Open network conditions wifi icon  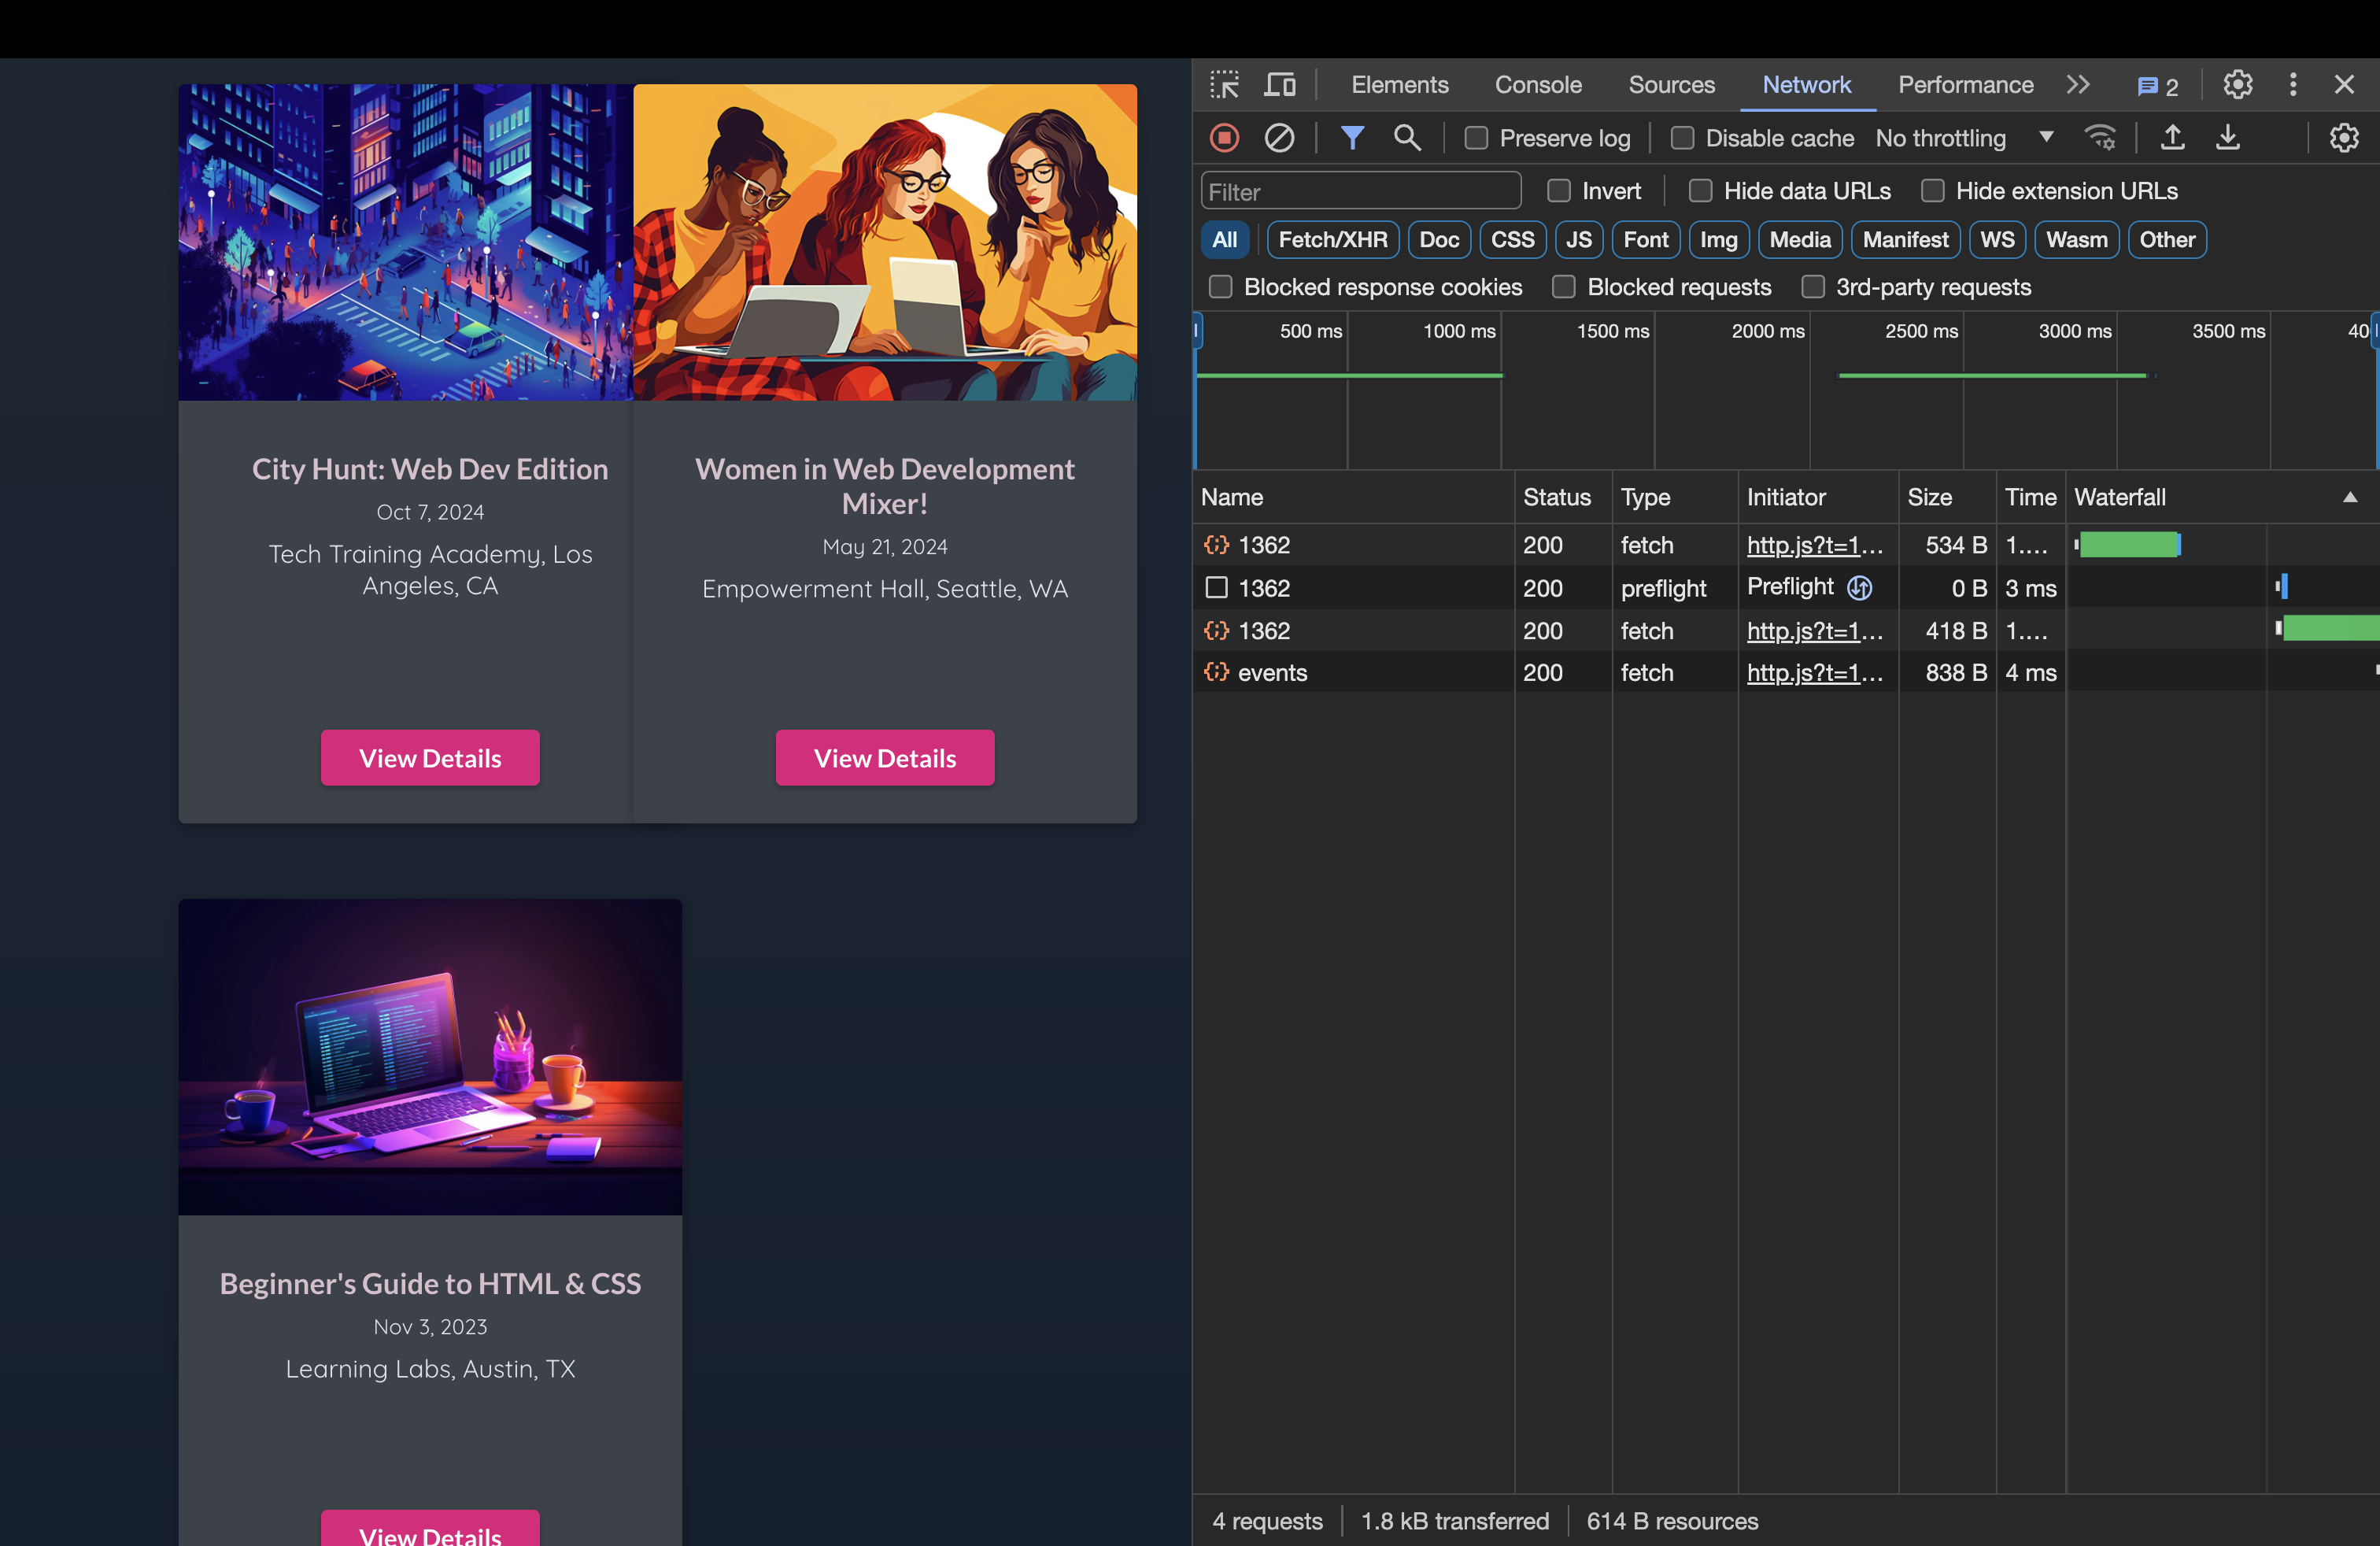(2100, 138)
